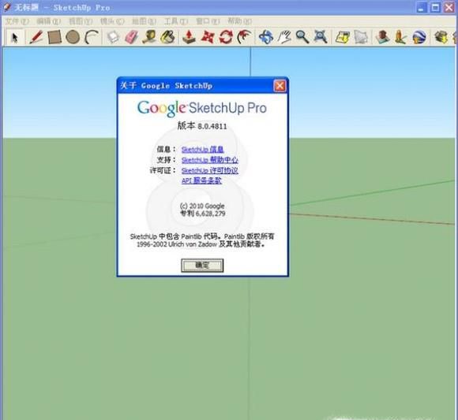Viewport: 458px width, 420px height.
Task: Click the (c) 2010 Google text
Action: [202, 206]
